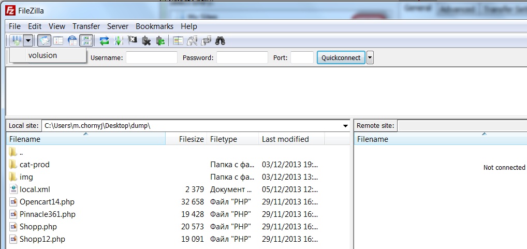Click local.xml's 05/12/2013 modified date

coord(290,189)
